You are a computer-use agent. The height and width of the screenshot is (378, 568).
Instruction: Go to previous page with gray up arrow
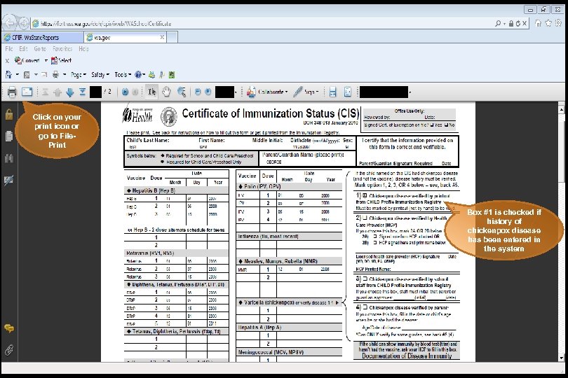click(x=58, y=92)
